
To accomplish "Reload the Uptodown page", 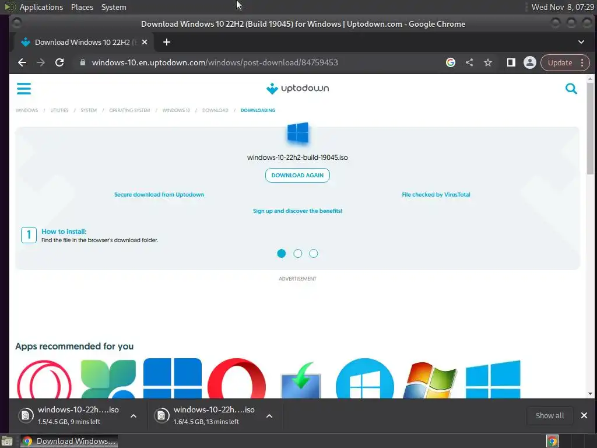I will 59,63.
